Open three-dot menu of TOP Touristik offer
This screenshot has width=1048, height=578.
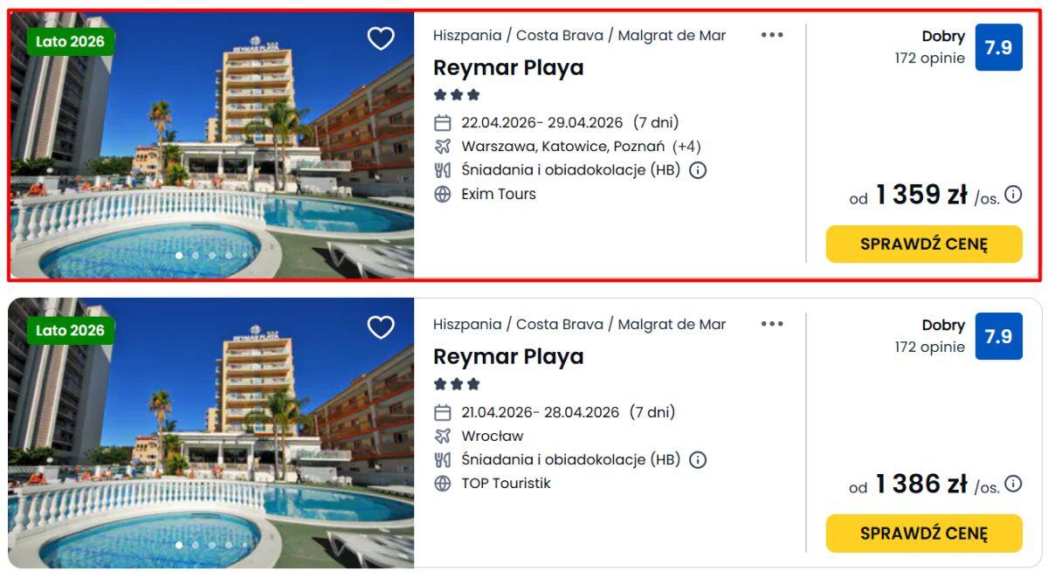772,324
